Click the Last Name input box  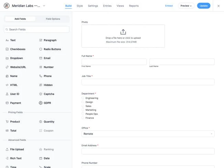(182, 62)
